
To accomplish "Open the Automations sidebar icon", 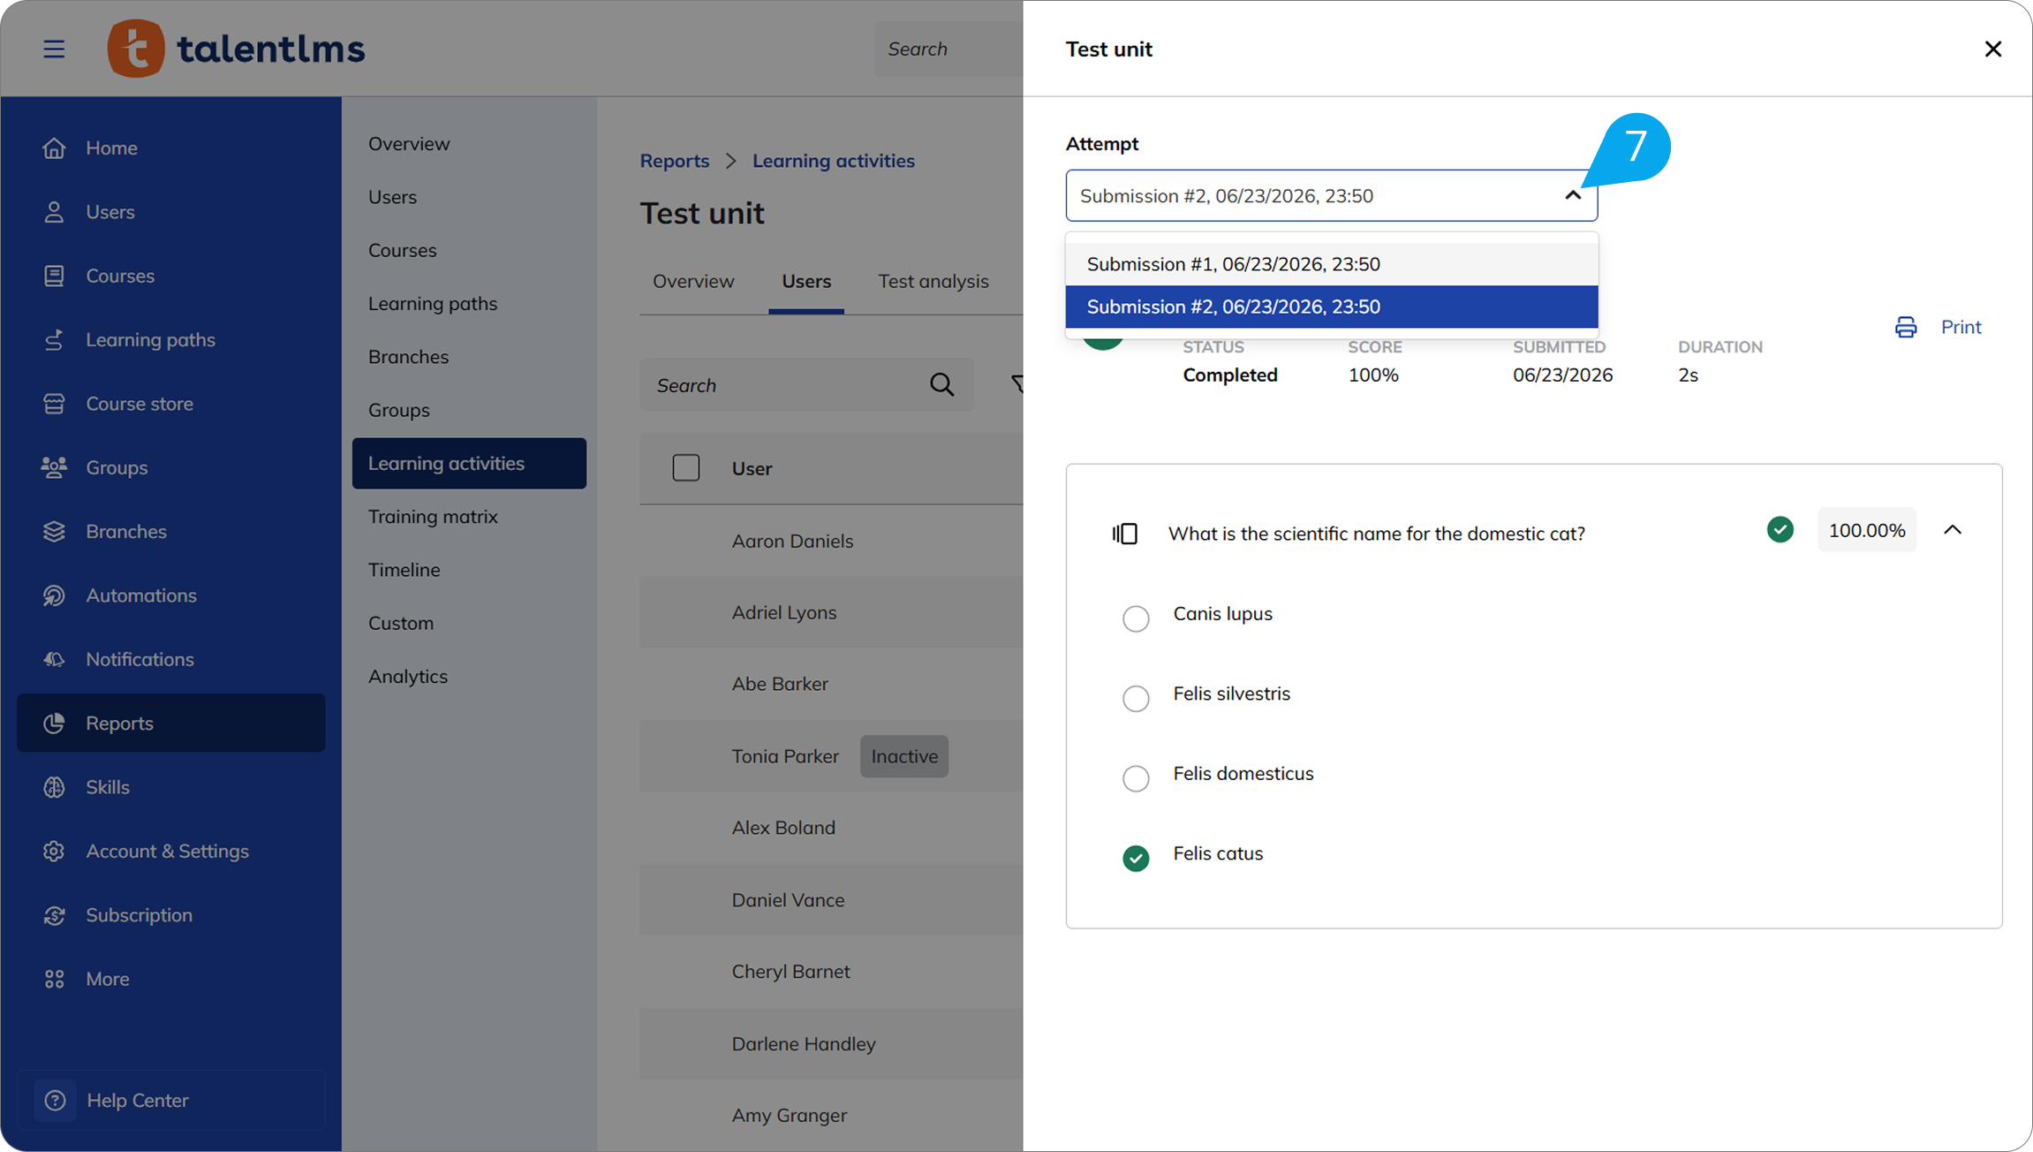I will (54, 595).
